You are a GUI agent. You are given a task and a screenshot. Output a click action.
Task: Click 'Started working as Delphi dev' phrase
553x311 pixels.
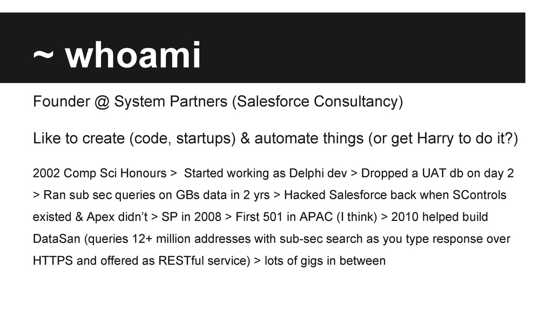[x=266, y=173]
